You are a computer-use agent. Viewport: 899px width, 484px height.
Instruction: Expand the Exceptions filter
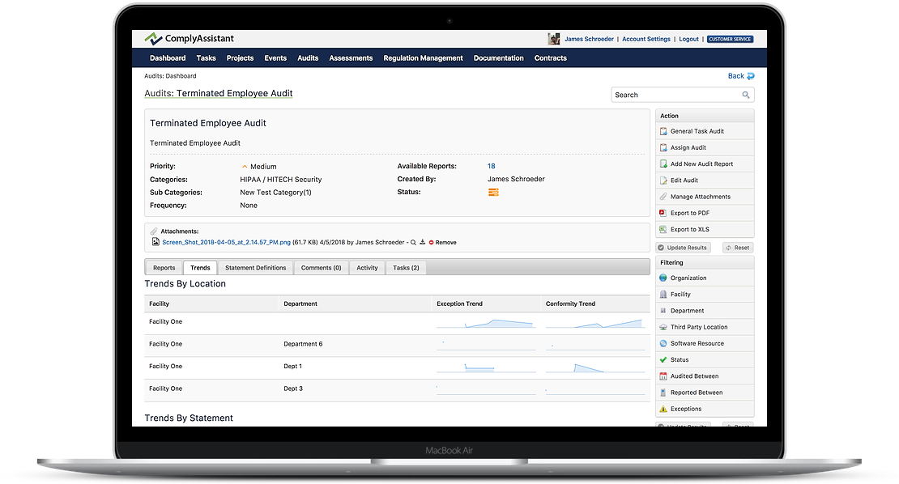click(685, 409)
